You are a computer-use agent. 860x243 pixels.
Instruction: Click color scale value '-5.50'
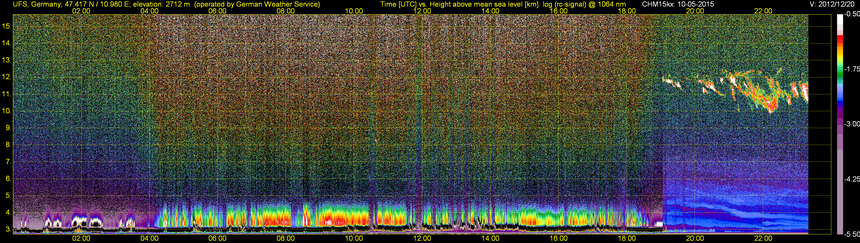[x=852, y=234]
